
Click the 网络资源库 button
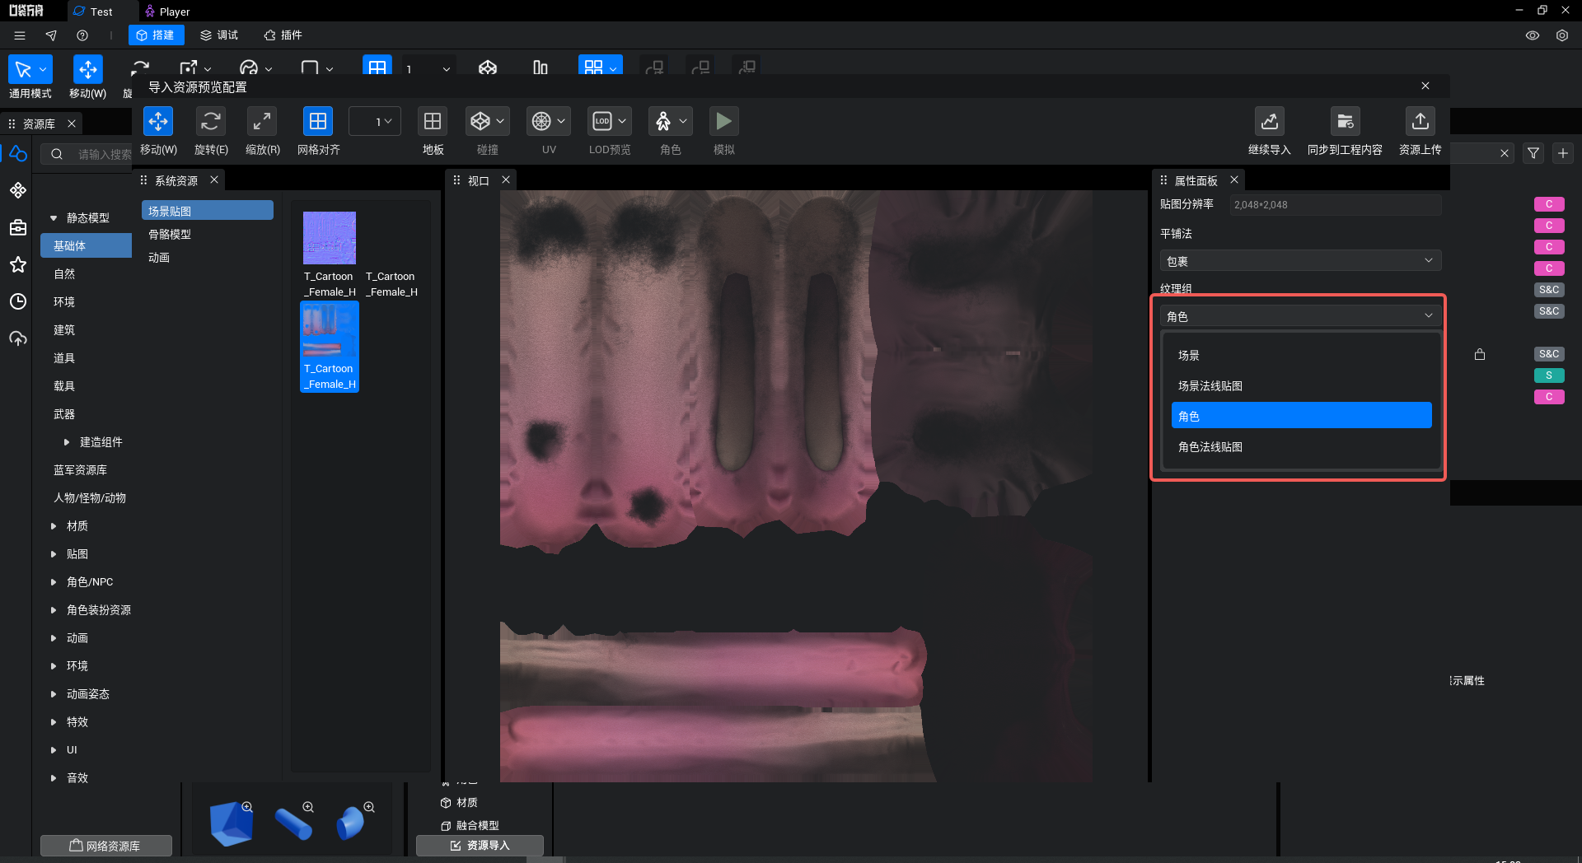click(x=106, y=846)
